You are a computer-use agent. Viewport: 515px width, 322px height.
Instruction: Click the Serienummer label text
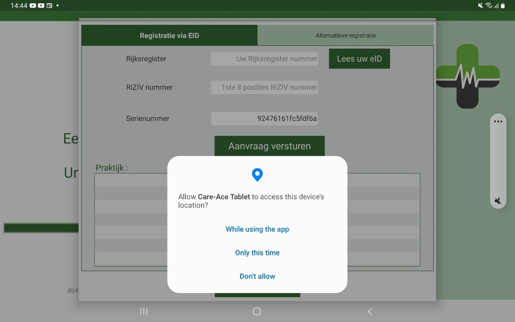(x=148, y=119)
